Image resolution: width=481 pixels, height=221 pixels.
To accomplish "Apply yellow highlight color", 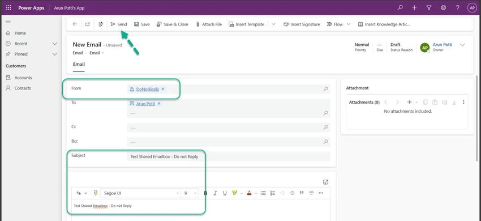I will [x=235, y=193].
